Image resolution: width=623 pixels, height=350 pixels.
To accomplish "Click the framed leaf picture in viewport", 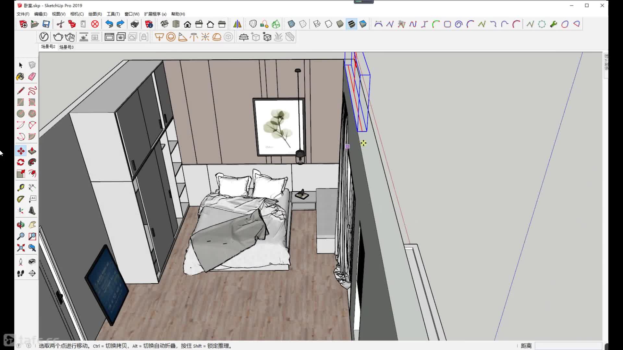I will (x=279, y=127).
